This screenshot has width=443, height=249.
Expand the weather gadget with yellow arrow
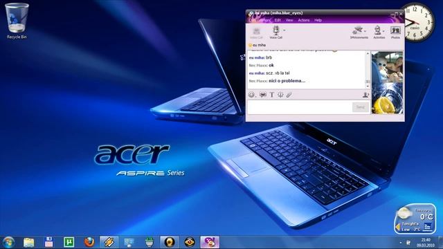pyautogui.click(x=398, y=227)
